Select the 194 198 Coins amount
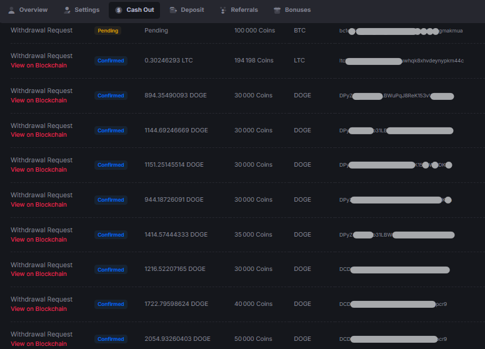485x349 pixels. pyautogui.click(x=254, y=60)
